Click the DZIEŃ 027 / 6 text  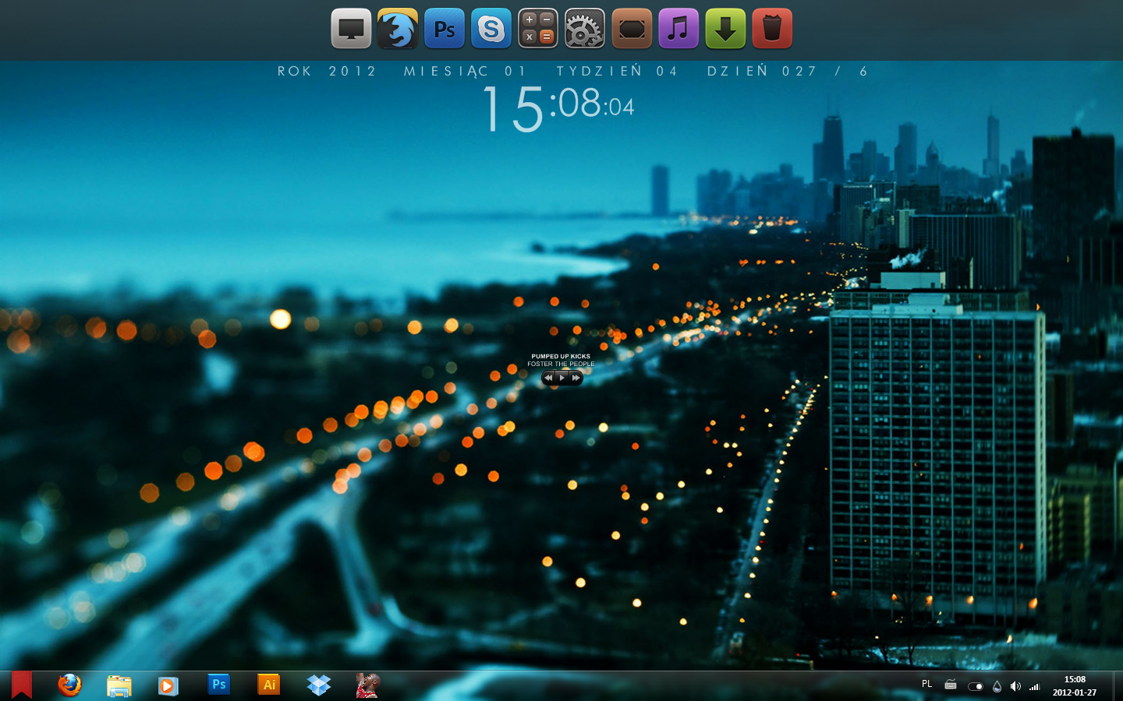(x=788, y=71)
